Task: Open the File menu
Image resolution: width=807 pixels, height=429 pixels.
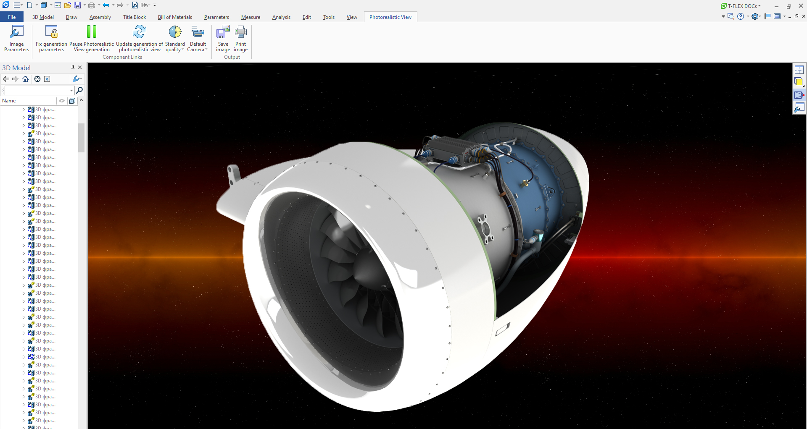Action: [x=12, y=17]
